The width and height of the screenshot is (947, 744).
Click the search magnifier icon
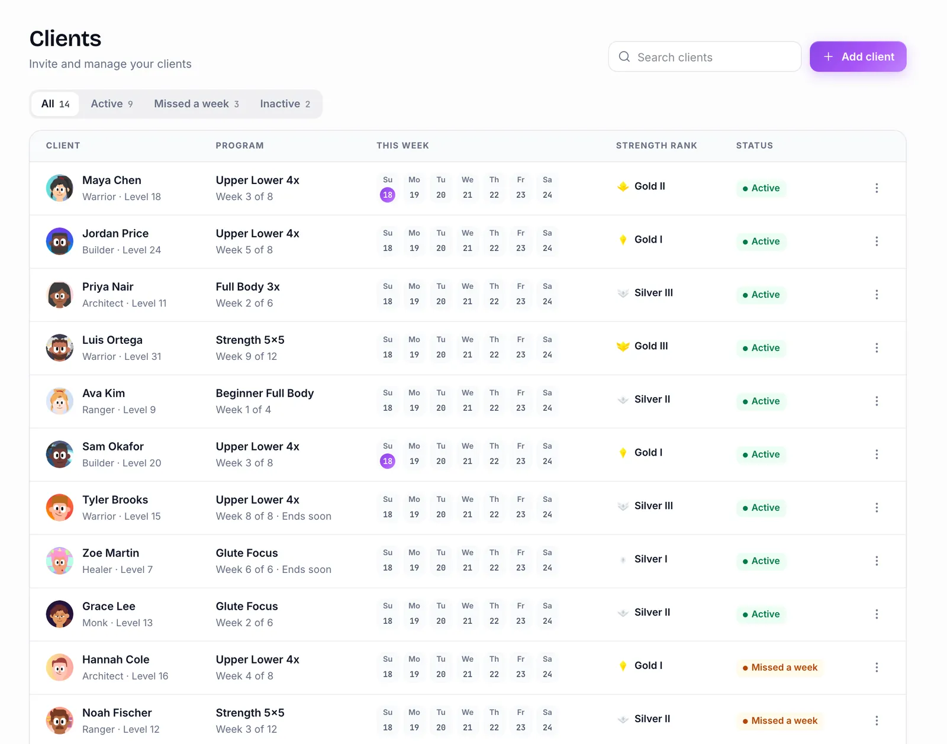pos(624,57)
